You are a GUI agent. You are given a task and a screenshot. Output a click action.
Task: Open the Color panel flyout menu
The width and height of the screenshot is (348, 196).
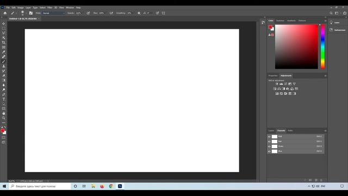click(x=325, y=21)
